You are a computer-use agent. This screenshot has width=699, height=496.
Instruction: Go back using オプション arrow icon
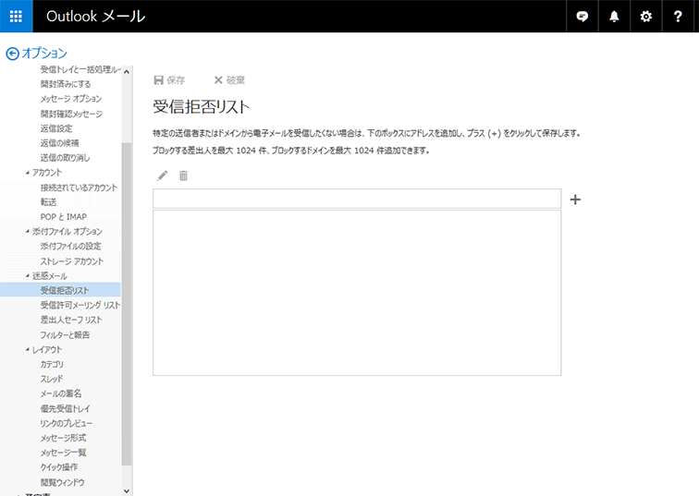[13, 54]
